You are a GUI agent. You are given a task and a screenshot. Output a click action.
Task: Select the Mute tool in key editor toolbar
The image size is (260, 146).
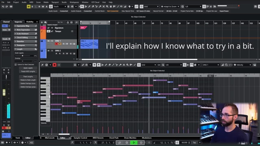pos(124,65)
